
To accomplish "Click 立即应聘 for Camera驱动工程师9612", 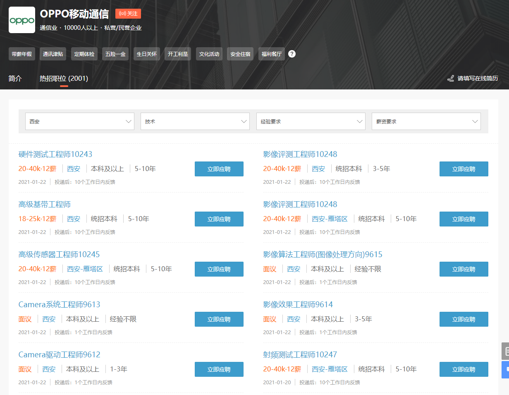I will coord(219,369).
